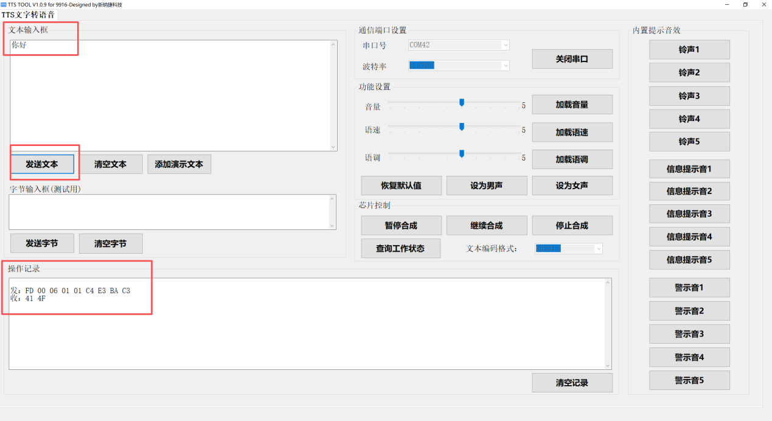Select 设为女声 for female voice

tap(571, 186)
